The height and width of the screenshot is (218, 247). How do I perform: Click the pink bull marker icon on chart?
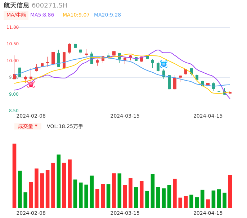pyautogui.click(x=31, y=85)
